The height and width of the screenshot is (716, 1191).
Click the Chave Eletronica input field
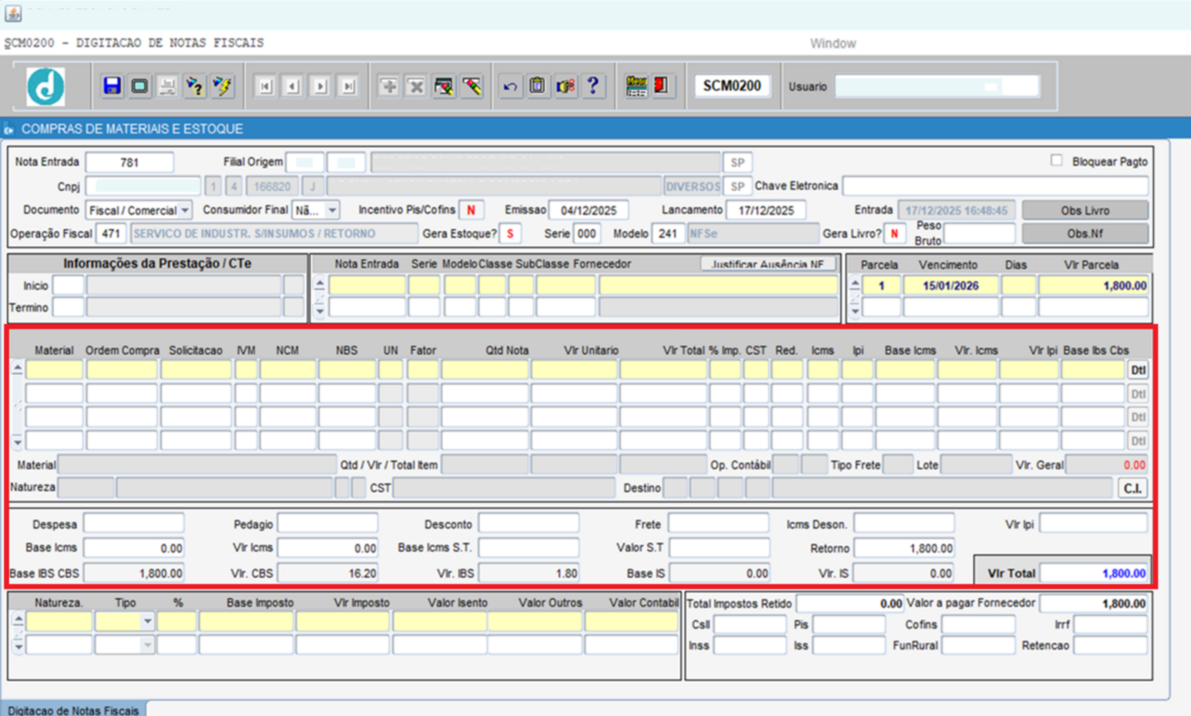pyautogui.click(x=995, y=186)
